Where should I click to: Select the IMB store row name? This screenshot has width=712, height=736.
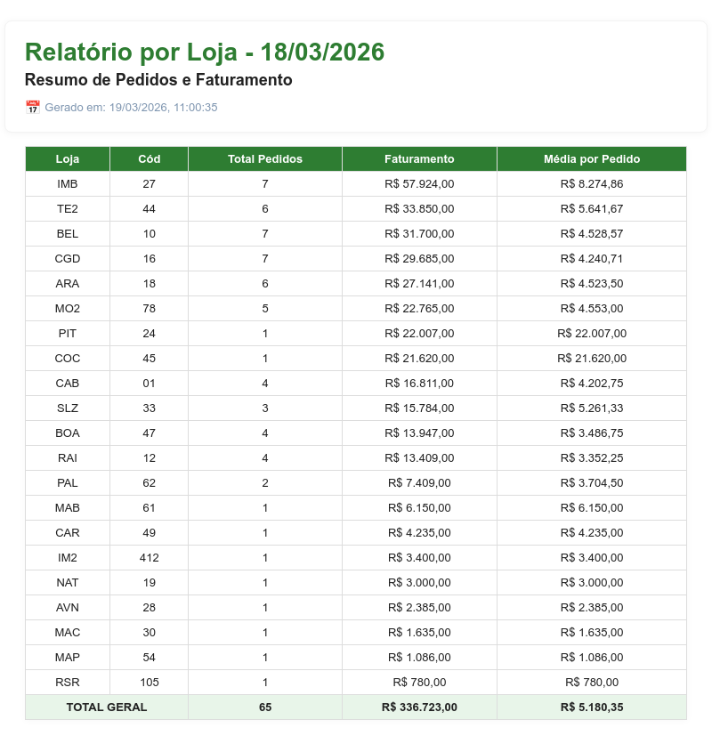click(68, 184)
